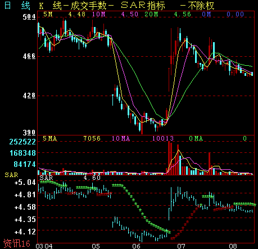Screen dimensions: 258x249
Task: Select the 20M moving average legend
Action: [x=151, y=14]
